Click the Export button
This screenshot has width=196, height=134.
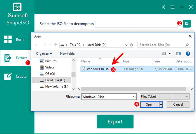point(115,121)
